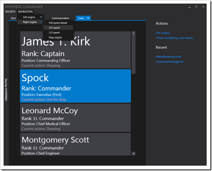Image resolution: width=212 pixels, height=171 pixels.
Task: Expand the Left engine submenu
Action: click(x=30, y=17)
